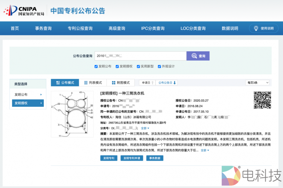Open the 高级查询 navigation menu
The width and height of the screenshot is (283, 188).
click(117, 28)
